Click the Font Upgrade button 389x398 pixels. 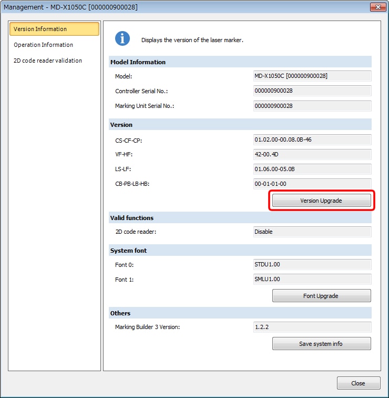tap(321, 296)
